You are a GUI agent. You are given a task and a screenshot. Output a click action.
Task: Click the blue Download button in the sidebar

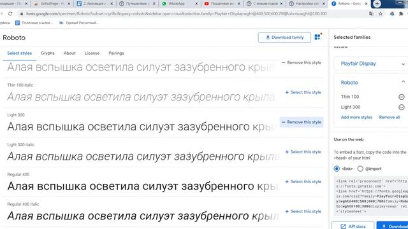point(393,226)
